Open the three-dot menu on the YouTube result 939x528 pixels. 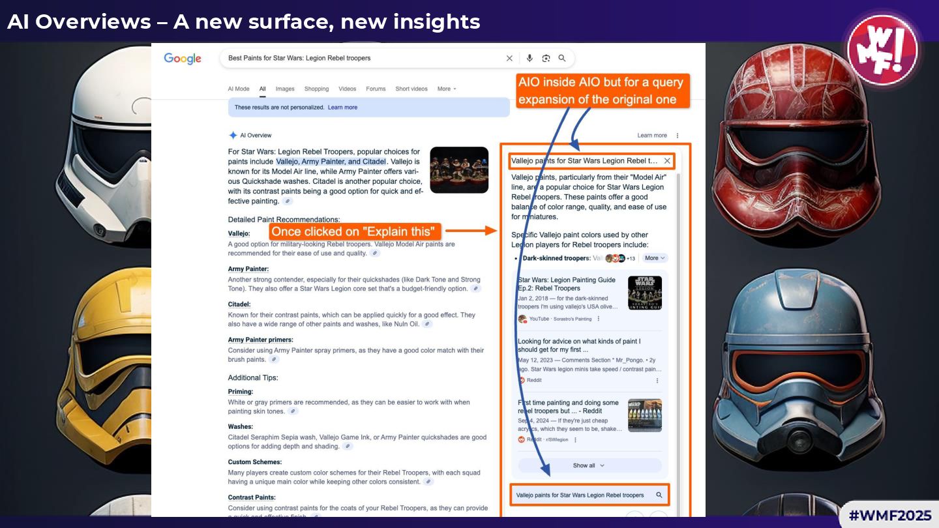tap(599, 319)
